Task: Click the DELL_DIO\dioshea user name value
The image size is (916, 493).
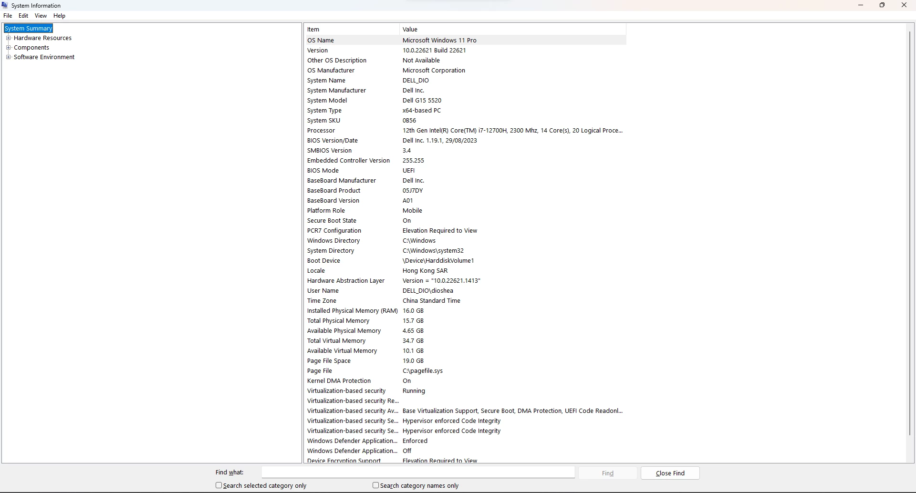Action: (428, 291)
